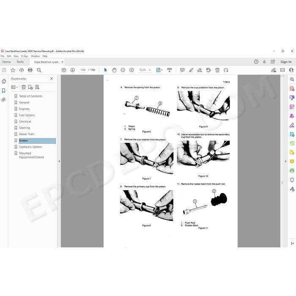This screenshot has width=296, height=296.
Task: Print the document with the printer icon
Action: [x=30, y=70]
